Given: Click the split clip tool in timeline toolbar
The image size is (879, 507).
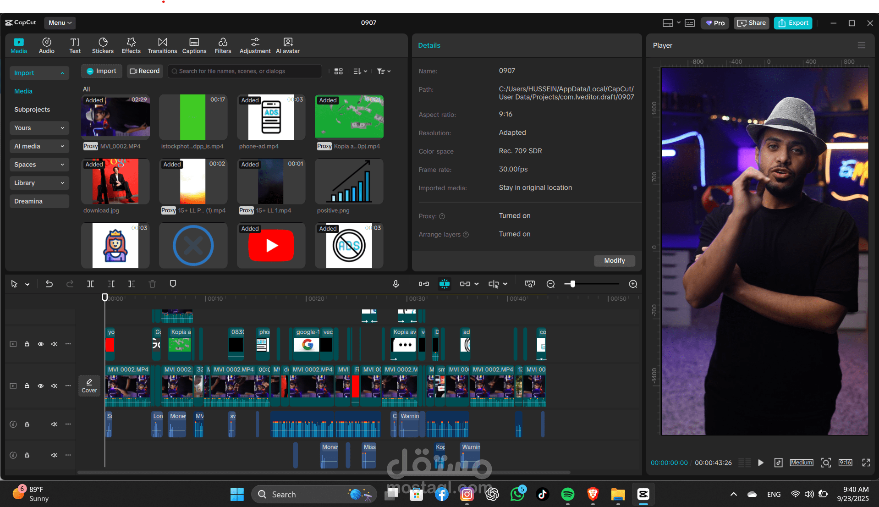Looking at the screenshot, I should [x=90, y=284].
